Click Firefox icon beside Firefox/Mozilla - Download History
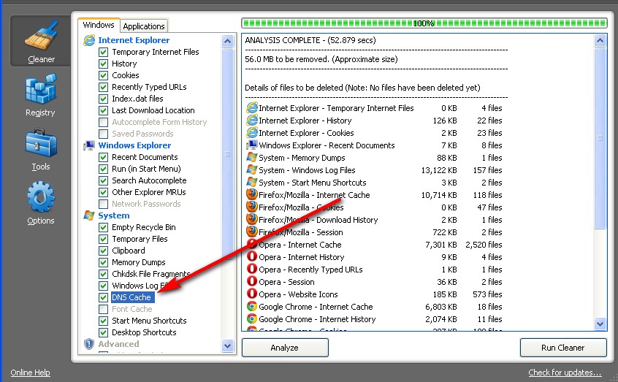The image size is (618, 382). click(x=252, y=219)
